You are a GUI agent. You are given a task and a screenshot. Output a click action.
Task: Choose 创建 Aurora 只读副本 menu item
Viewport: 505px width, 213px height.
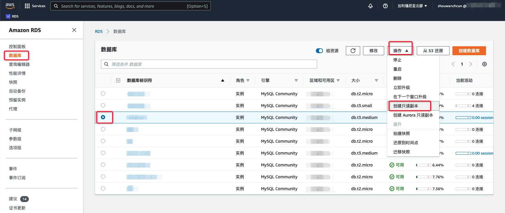[413, 115]
